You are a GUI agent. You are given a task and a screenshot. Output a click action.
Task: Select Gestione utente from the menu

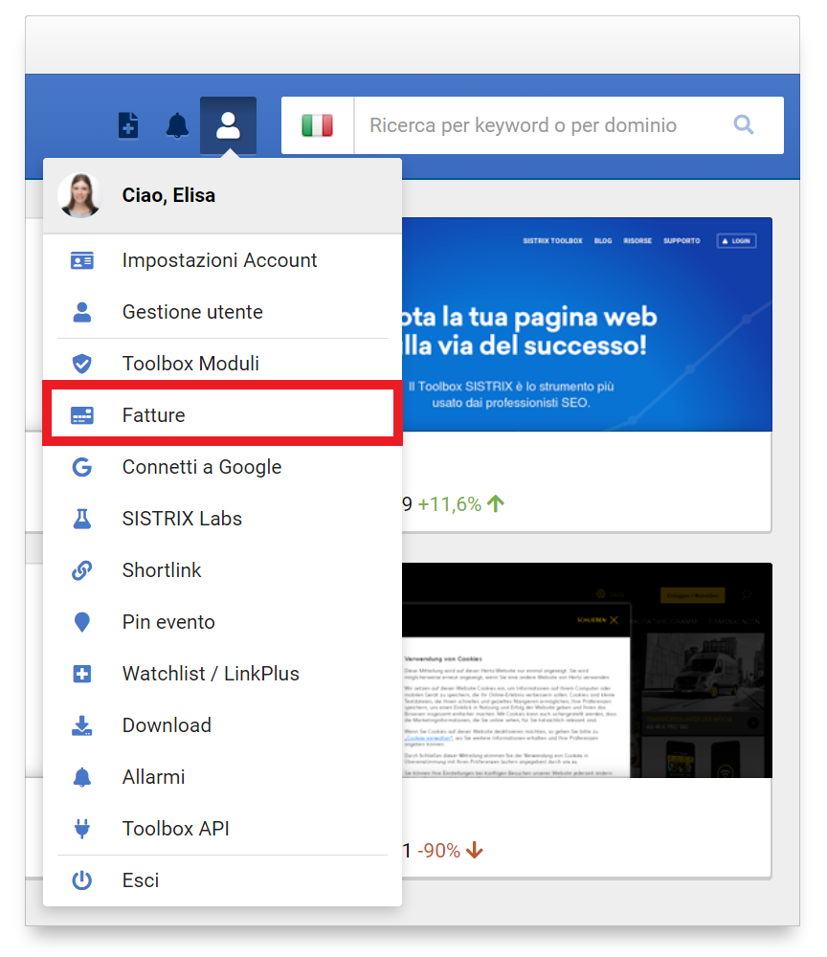(x=192, y=312)
